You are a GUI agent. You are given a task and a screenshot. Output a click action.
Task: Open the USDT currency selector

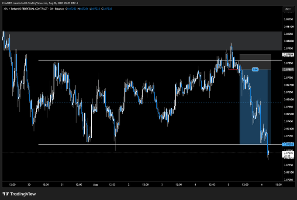click(x=287, y=9)
